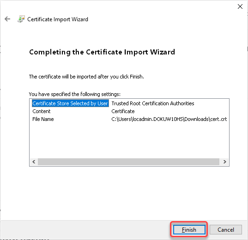Screen dimensions: 248x240
Task: Cancel the certificate import
Action: (x=226, y=229)
